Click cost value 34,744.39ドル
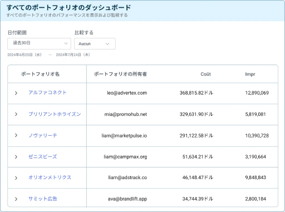The width and height of the screenshot is (285, 212). (x=198, y=199)
